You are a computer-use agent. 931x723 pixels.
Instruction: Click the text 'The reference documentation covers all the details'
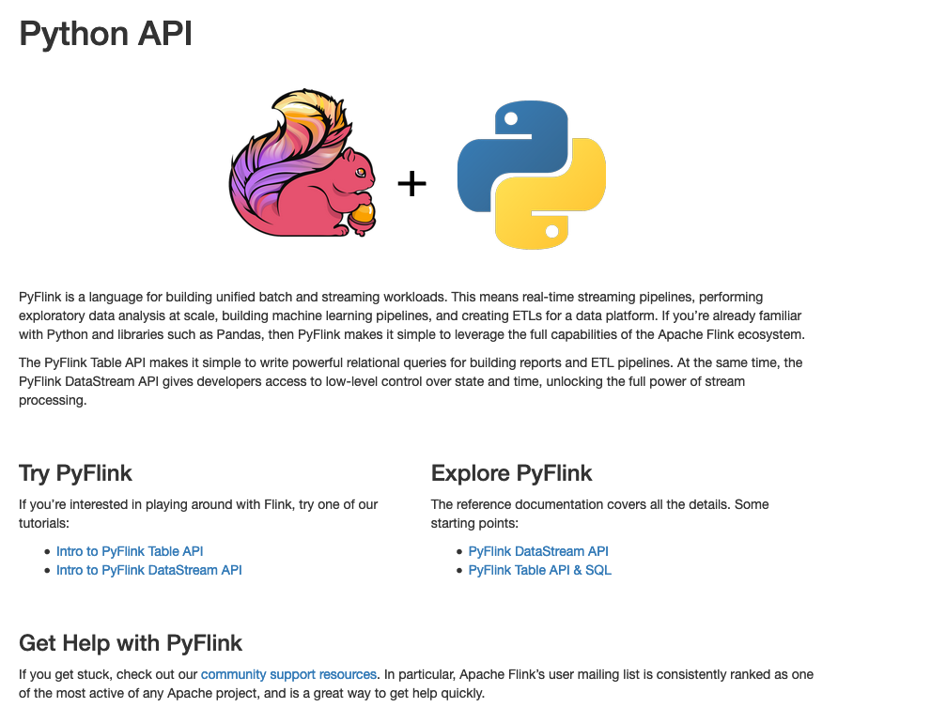point(581,504)
